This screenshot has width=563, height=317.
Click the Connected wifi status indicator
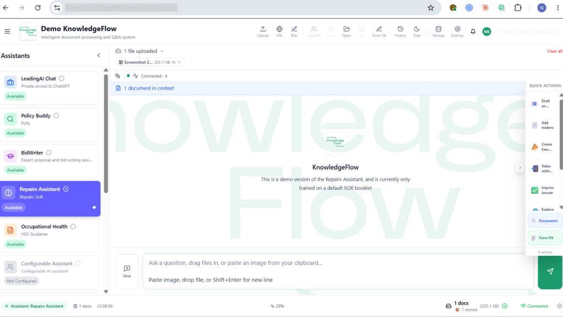coord(534,306)
